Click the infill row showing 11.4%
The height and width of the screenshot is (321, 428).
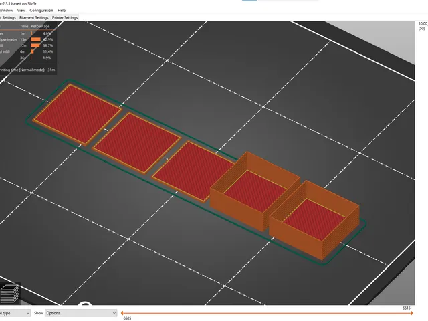pos(27,51)
